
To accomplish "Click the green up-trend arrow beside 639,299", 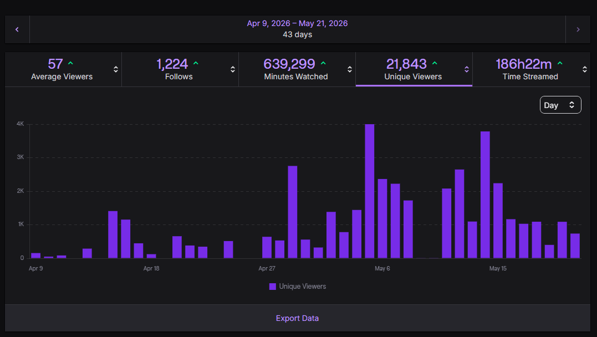I will click(323, 64).
